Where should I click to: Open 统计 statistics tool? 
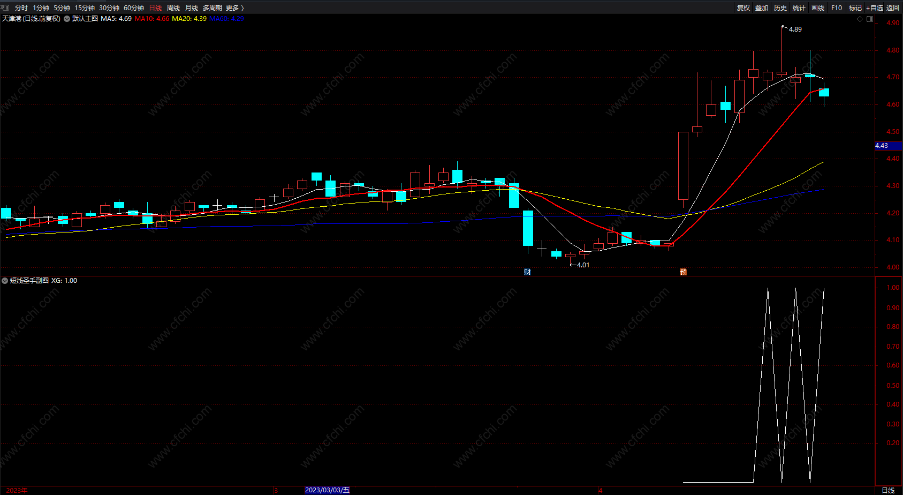click(799, 8)
